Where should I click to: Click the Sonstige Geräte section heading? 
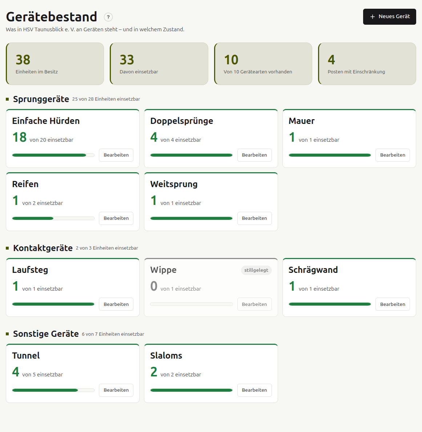point(46,334)
